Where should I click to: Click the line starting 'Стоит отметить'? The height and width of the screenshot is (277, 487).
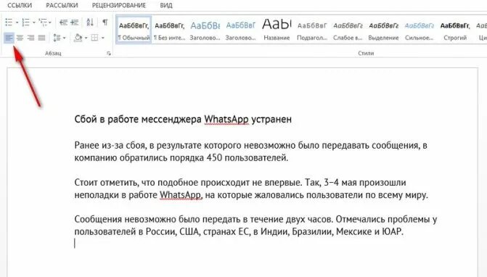pyautogui.click(x=240, y=183)
